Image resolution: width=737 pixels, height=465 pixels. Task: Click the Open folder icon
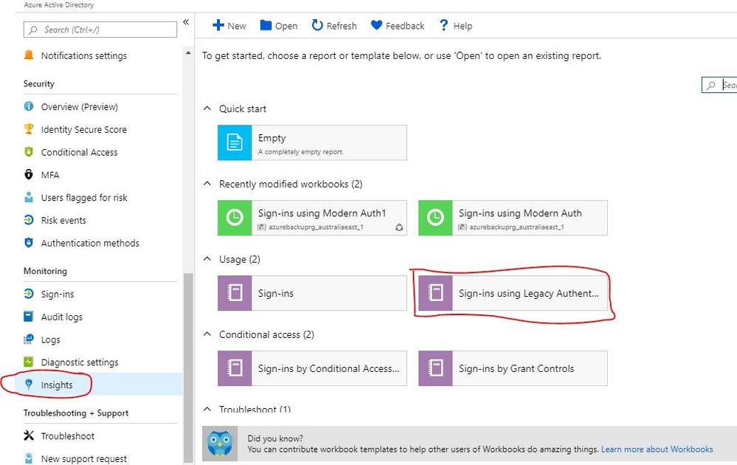[x=266, y=25]
